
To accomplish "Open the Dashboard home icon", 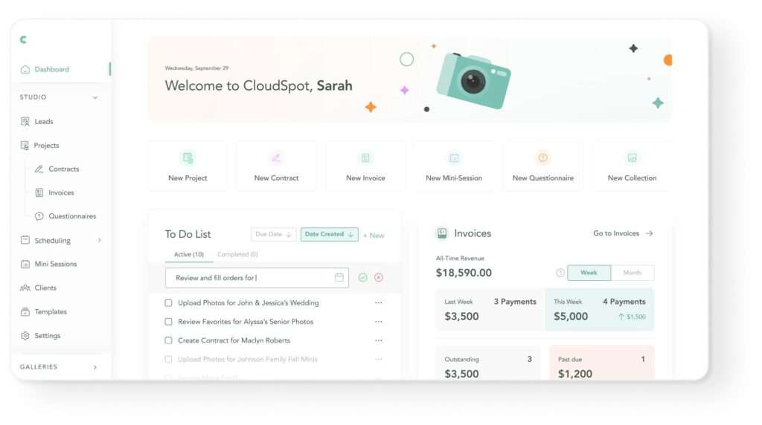I will pyautogui.click(x=25, y=69).
